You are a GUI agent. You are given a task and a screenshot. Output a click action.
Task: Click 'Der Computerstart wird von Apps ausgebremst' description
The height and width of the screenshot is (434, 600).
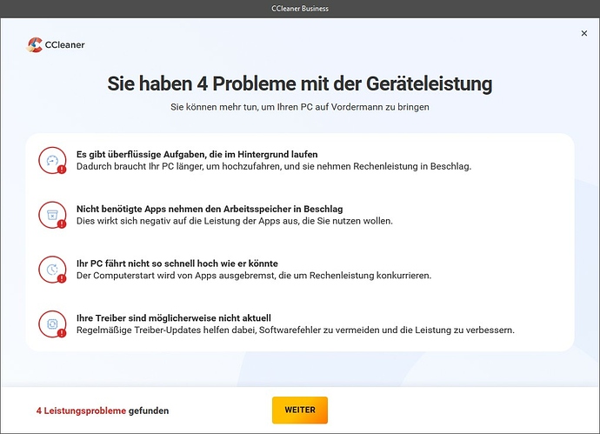point(254,276)
